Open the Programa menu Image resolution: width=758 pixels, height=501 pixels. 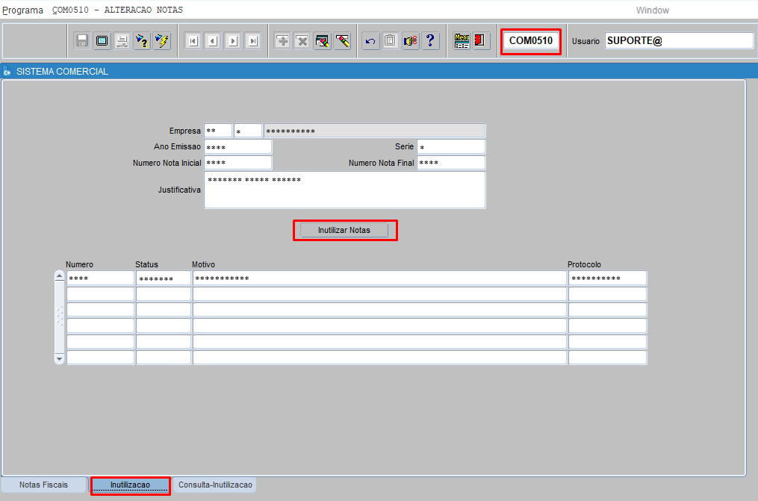tap(23, 10)
